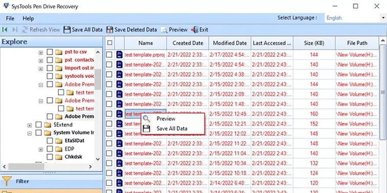The height and width of the screenshot is (193, 387).
Task: Click the Premiere file icon of the 132 KB row
Action: tap(120, 163)
